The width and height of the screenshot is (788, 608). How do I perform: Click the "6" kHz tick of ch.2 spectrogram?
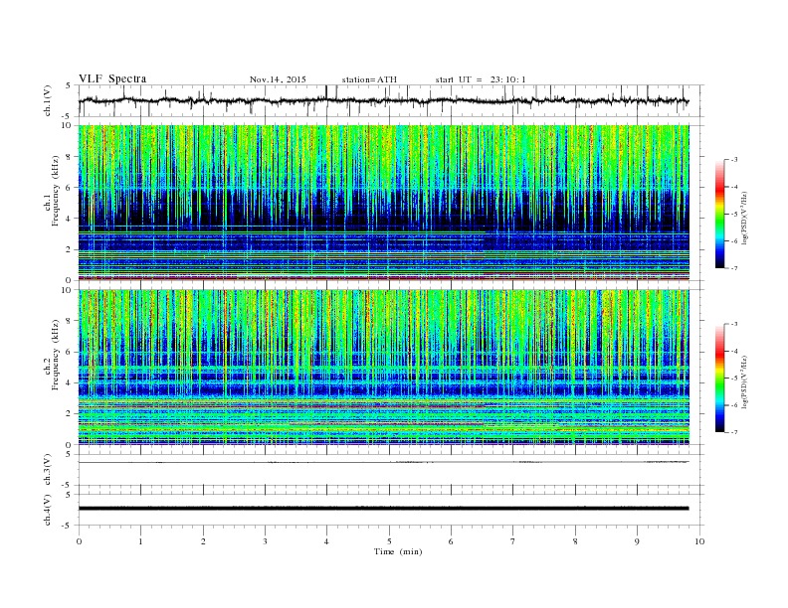[70, 352]
